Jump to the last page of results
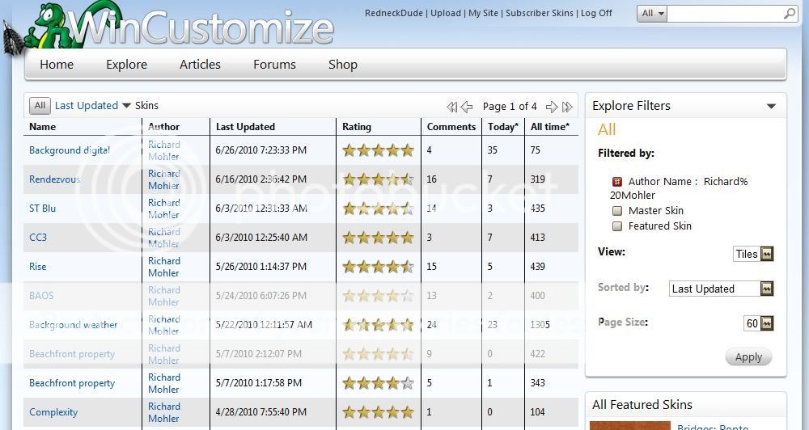809x430 pixels. click(567, 107)
